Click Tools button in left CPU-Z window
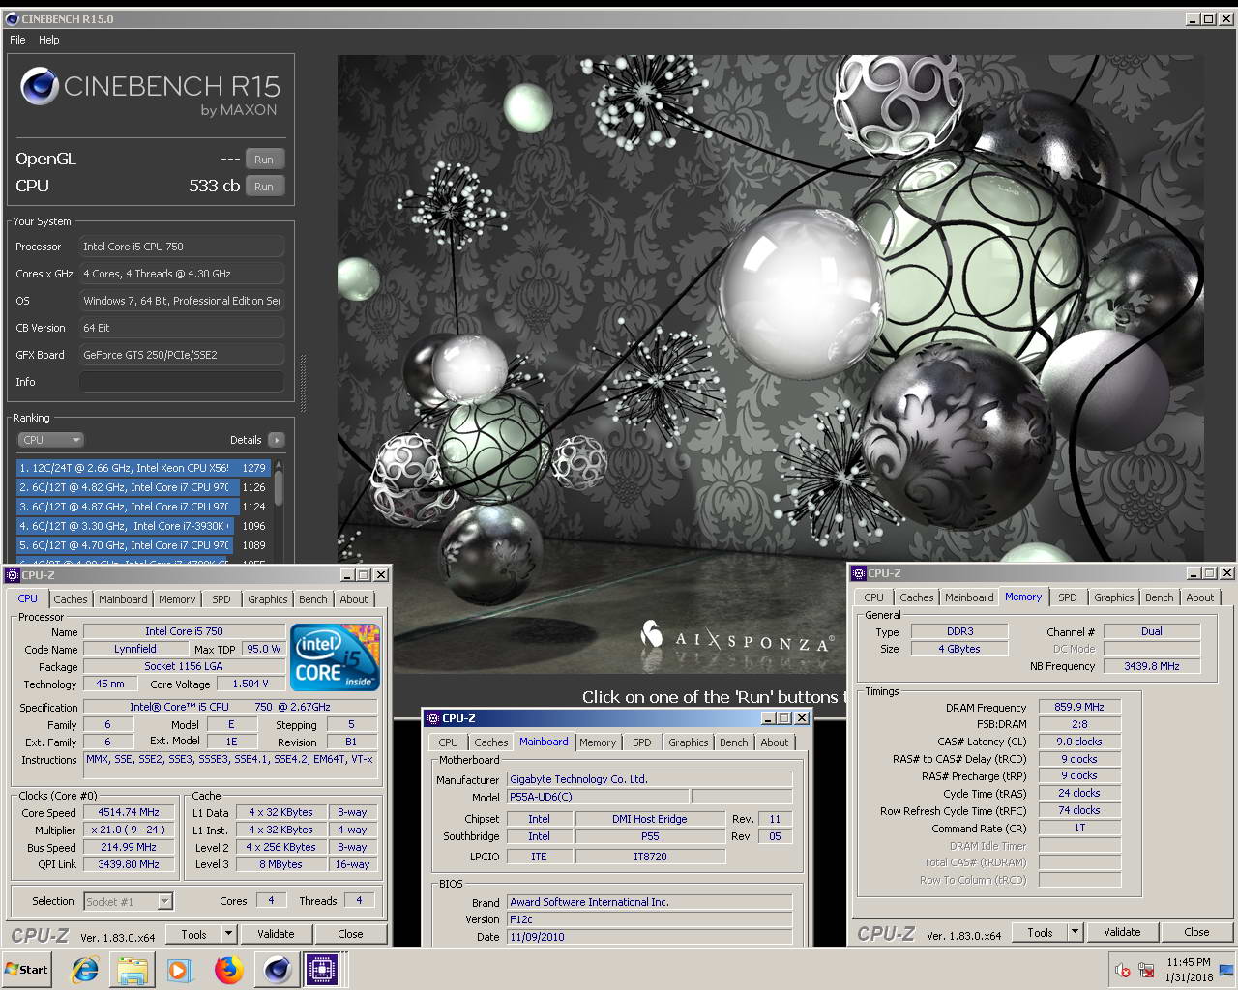This screenshot has width=1238, height=990. tap(193, 934)
